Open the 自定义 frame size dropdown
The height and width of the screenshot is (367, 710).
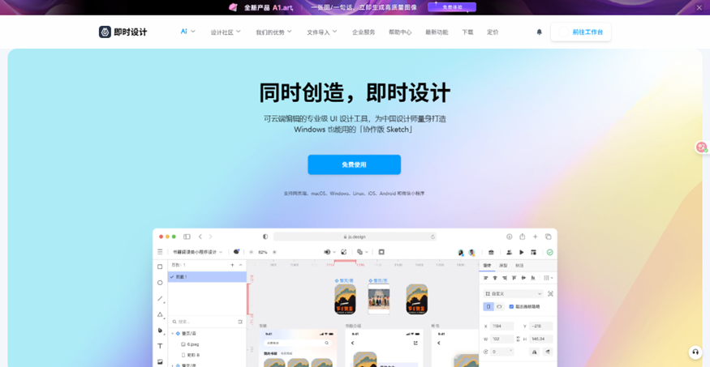tap(513, 294)
